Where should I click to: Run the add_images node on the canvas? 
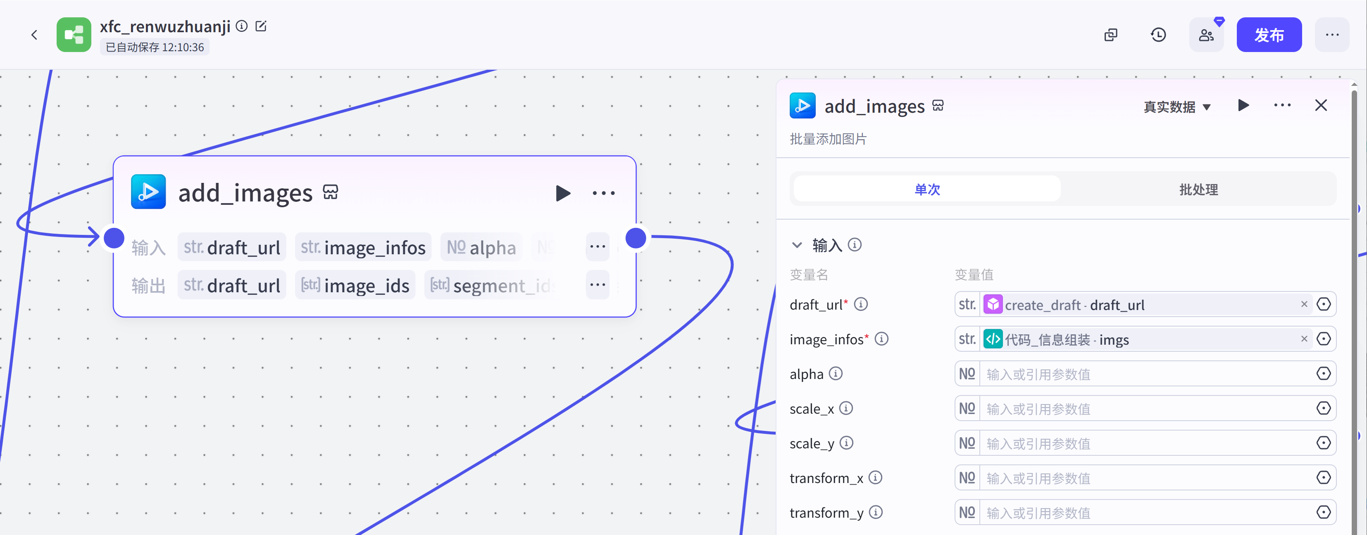562,193
